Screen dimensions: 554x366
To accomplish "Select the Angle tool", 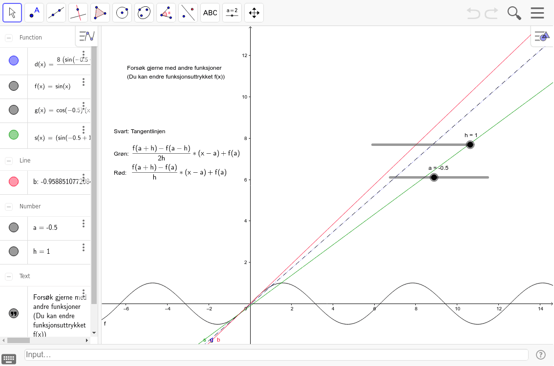I will tap(166, 13).
